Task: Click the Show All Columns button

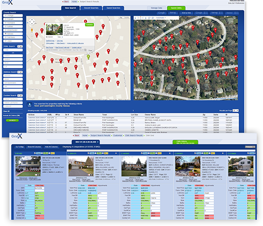Action: point(34,147)
